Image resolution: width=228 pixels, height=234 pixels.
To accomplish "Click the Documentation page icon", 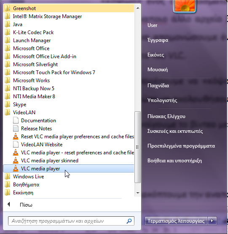I will (16, 121).
